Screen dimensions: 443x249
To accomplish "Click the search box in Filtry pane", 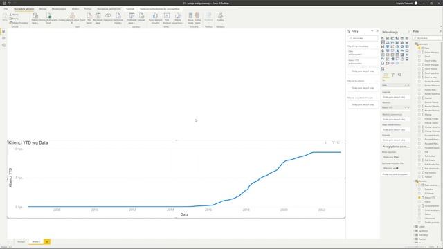I will click(x=363, y=38).
